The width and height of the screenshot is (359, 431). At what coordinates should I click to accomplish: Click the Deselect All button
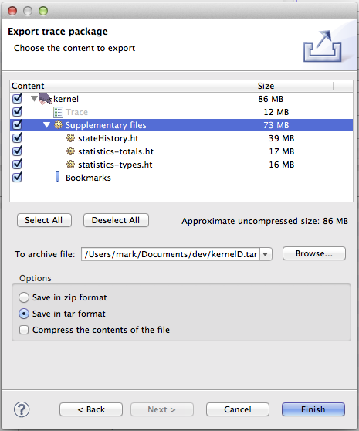116,220
